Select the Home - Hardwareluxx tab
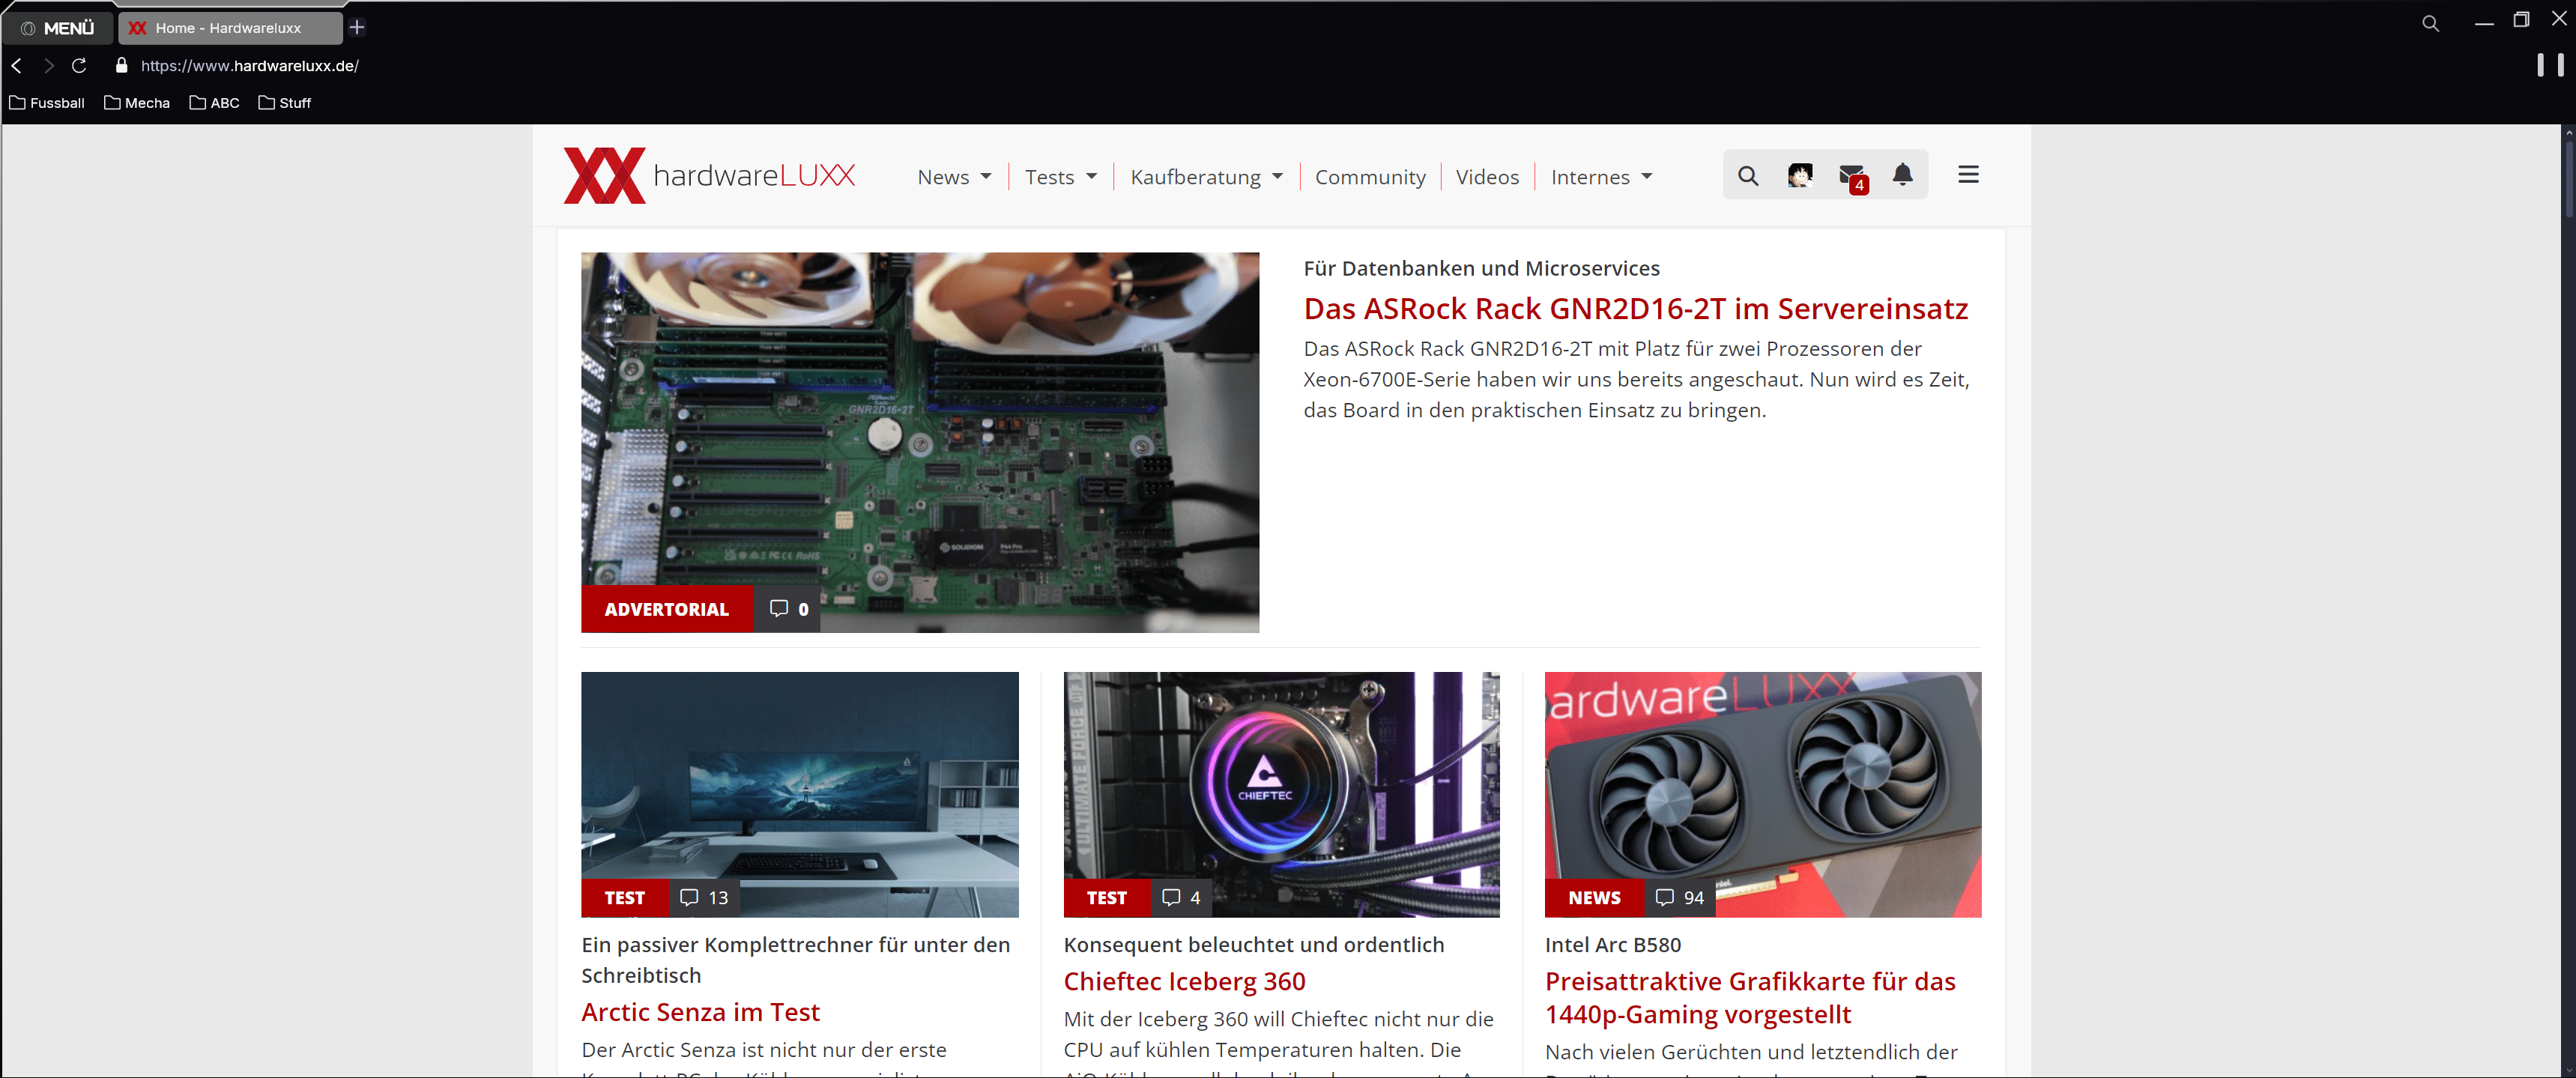The image size is (2576, 1078). [x=229, y=28]
